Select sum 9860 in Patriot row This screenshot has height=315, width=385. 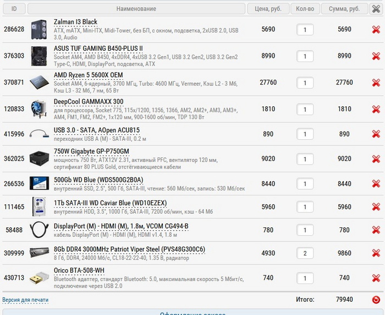pyautogui.click(x=344, y=253)
